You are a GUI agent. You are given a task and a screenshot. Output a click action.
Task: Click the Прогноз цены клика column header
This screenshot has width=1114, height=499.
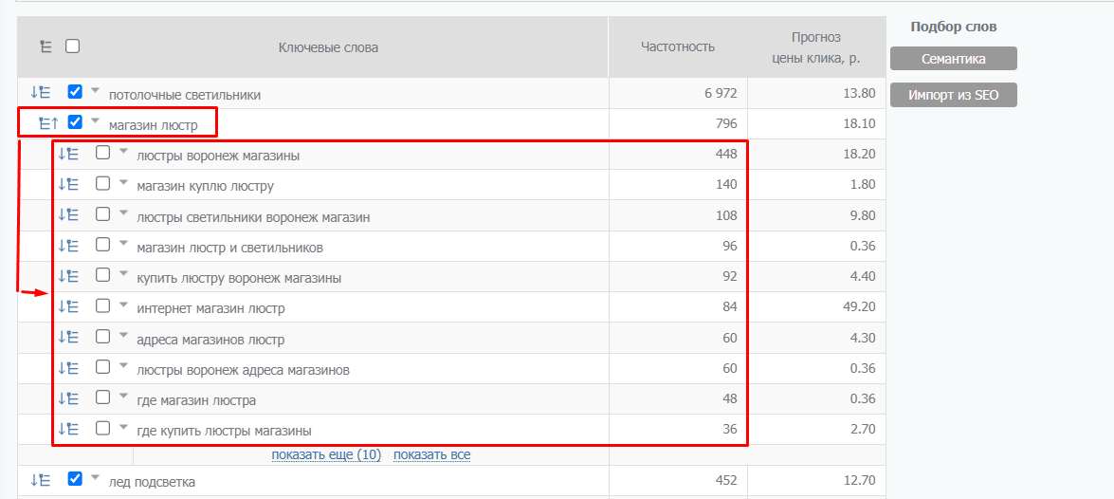(x=815, y=47)
